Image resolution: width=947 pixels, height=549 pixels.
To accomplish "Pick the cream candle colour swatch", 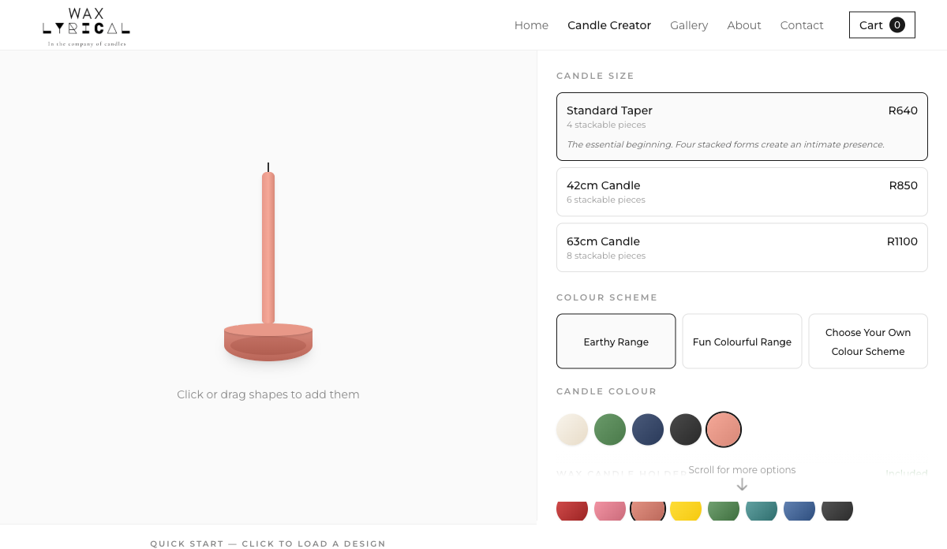I will pyautogui.click(x=572, y=430).
